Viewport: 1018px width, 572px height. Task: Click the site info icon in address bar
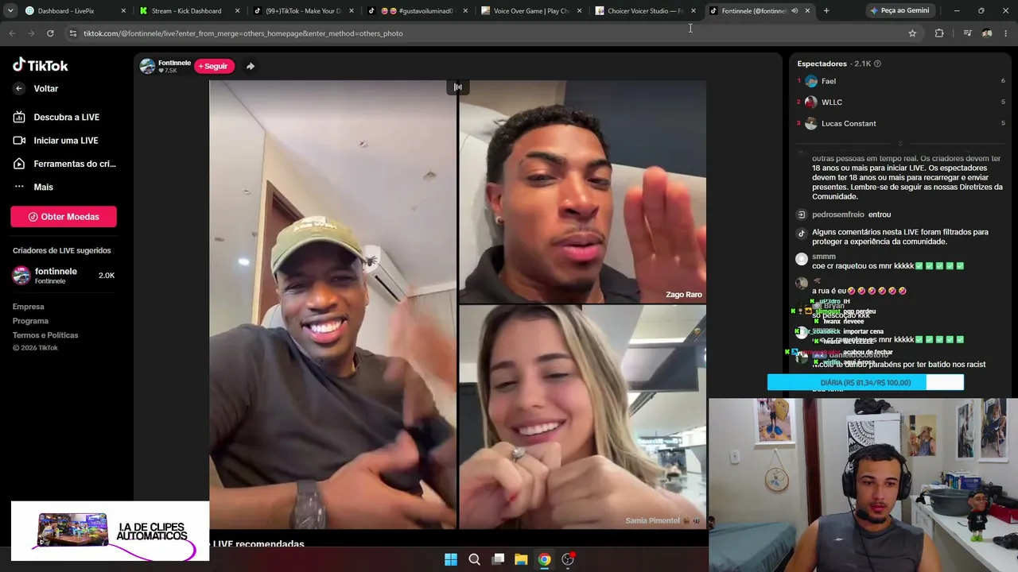73,33
